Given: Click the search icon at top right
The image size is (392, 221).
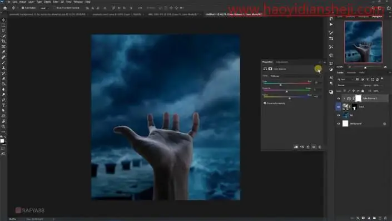Looking at the screenshot, I should coord(373,8).
